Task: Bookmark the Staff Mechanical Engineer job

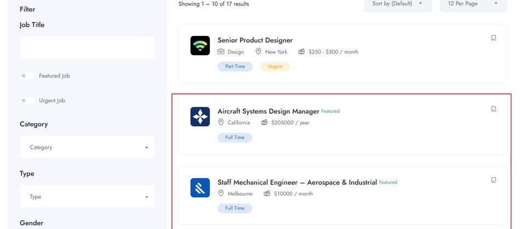Action: (x=493, y=180)
